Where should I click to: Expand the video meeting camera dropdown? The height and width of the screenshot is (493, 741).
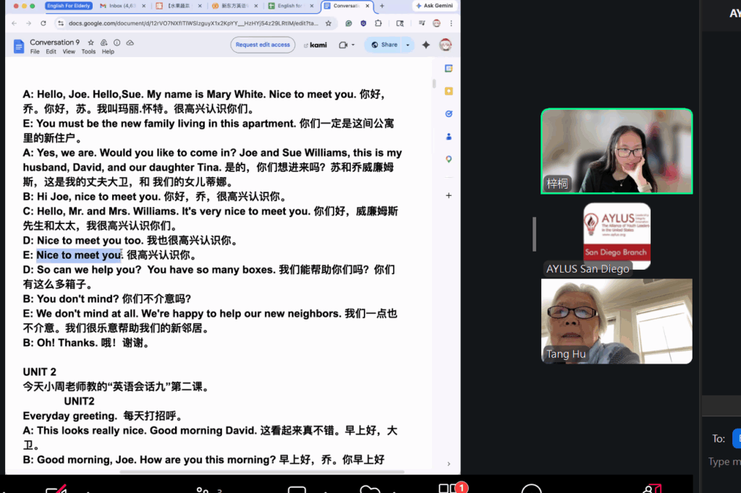tap(352, 45)
